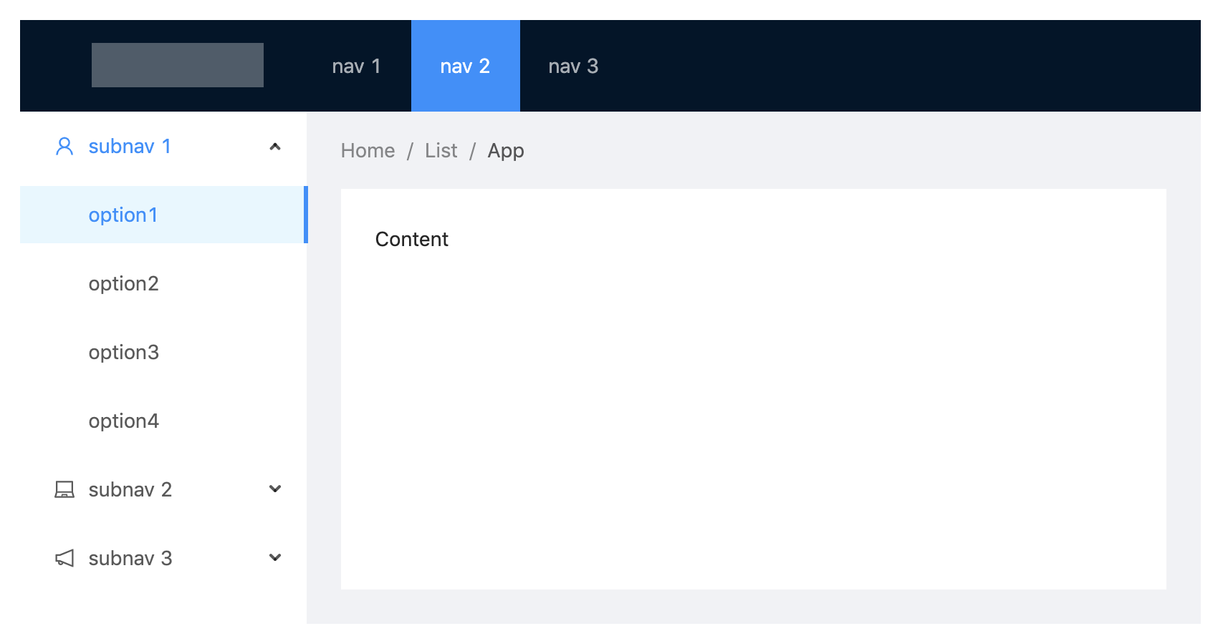The image size is (1218, 641).
Task: Collapse subnav 1 using its up chevron
Action: coord(275,147)
